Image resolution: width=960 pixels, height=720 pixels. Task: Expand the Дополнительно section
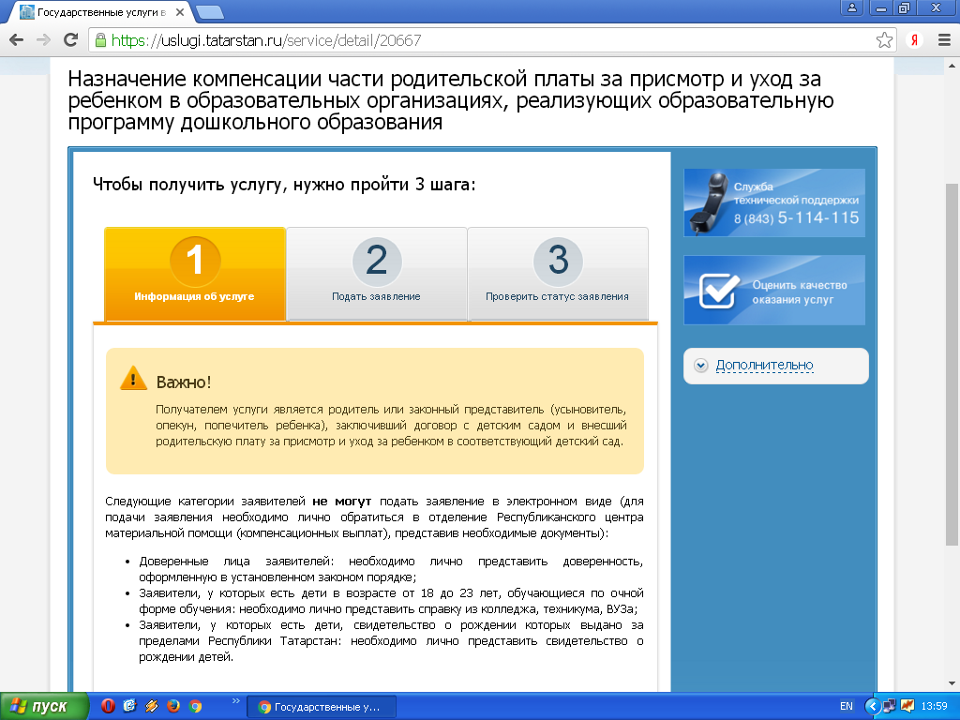click(x=764, y=365)
